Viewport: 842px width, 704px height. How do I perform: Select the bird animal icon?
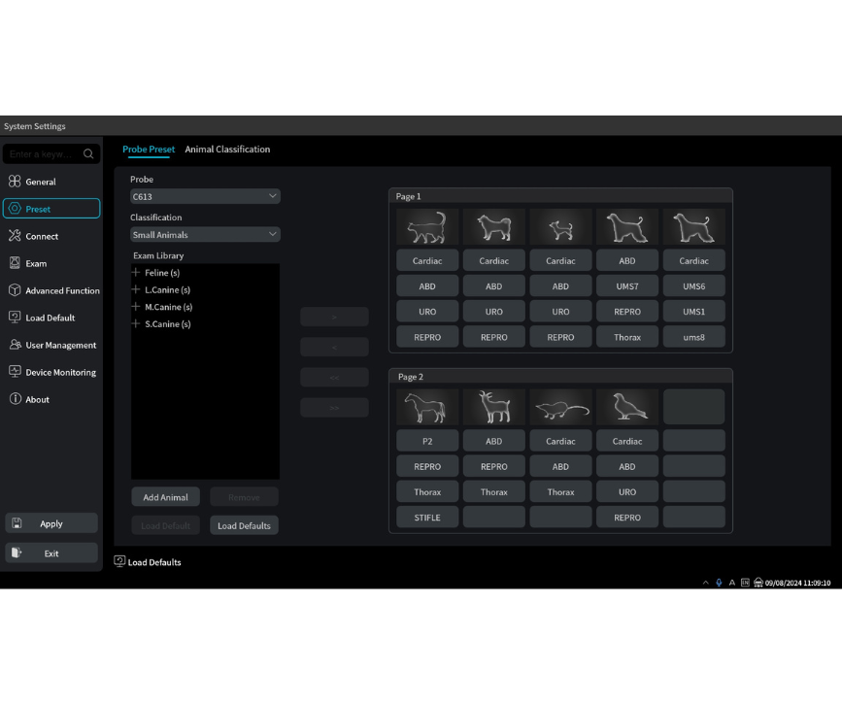coord(627,408)
